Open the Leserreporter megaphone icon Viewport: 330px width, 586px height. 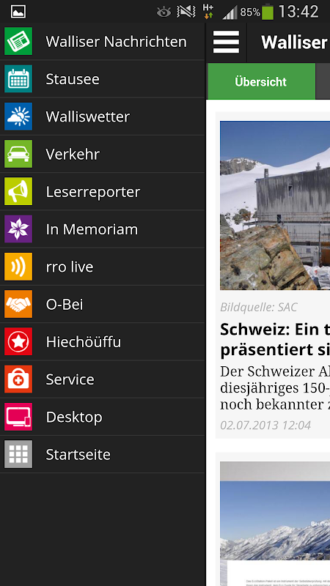(18, 192)
